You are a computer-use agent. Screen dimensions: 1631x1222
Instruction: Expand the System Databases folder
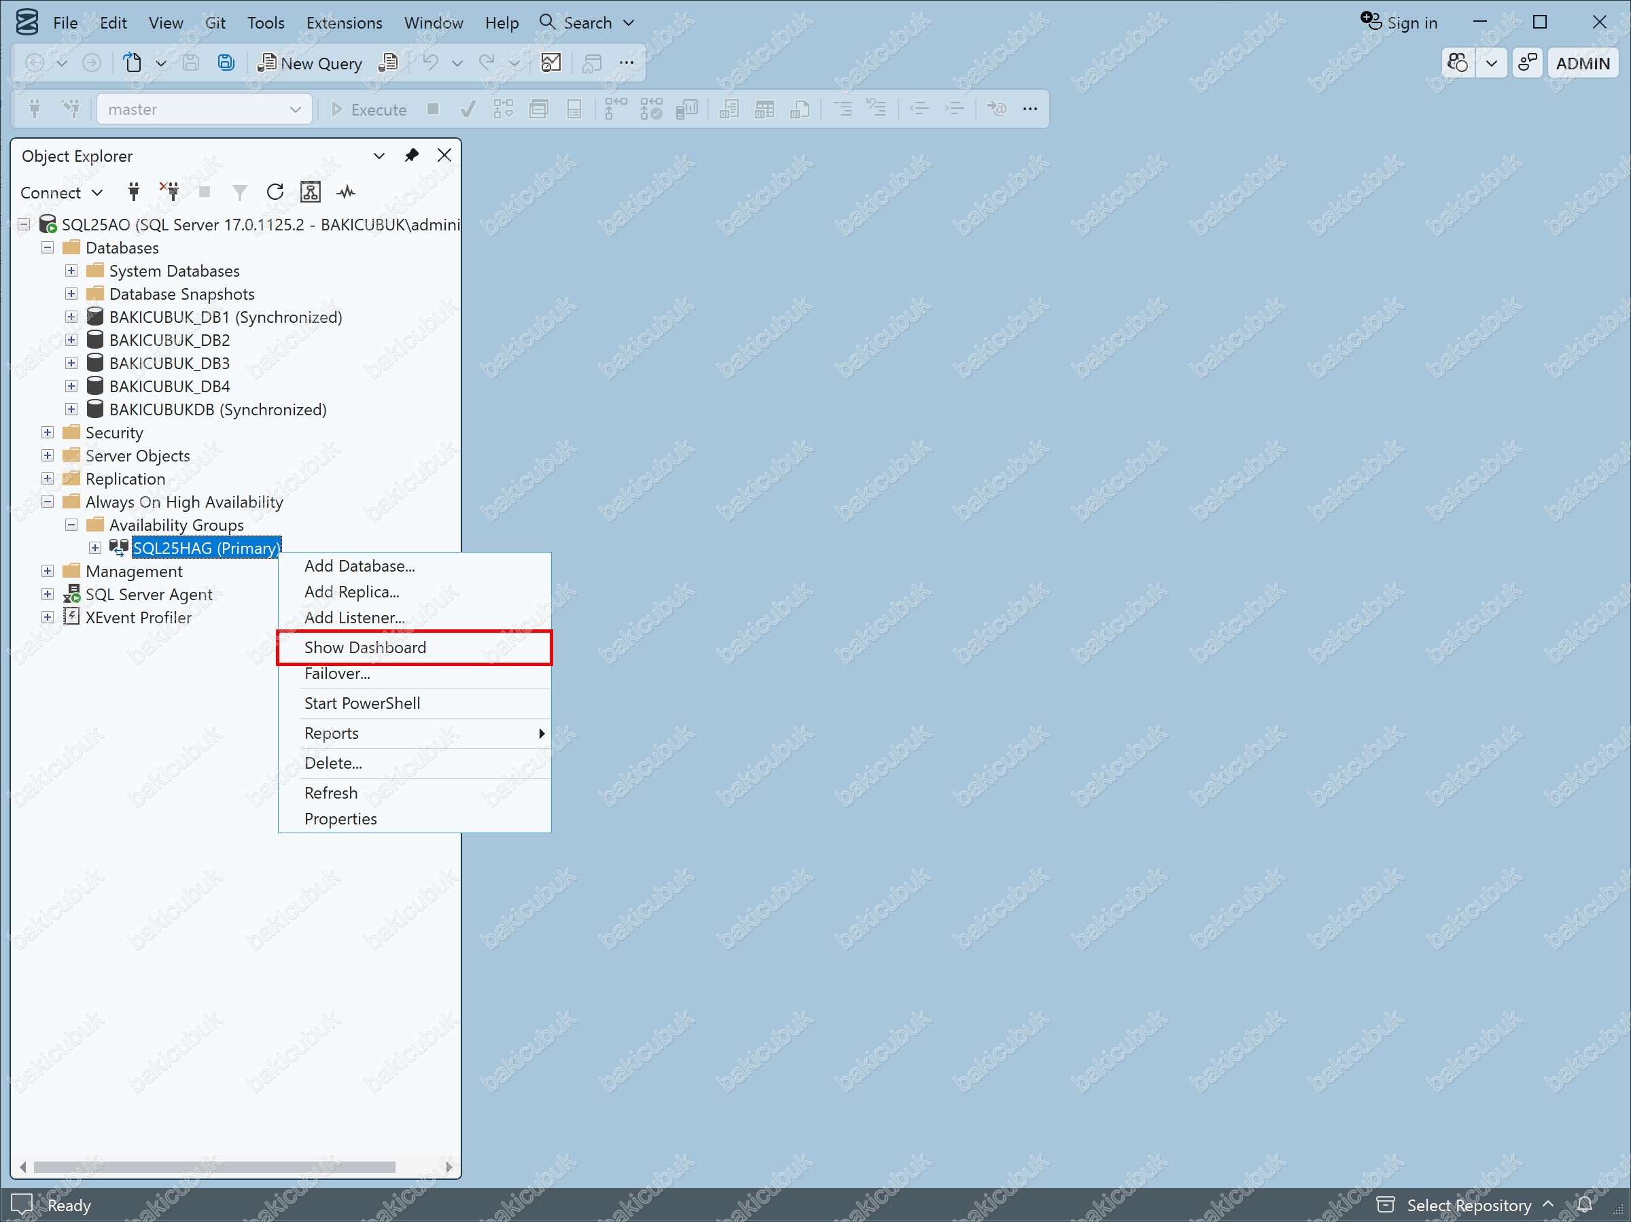71,270
